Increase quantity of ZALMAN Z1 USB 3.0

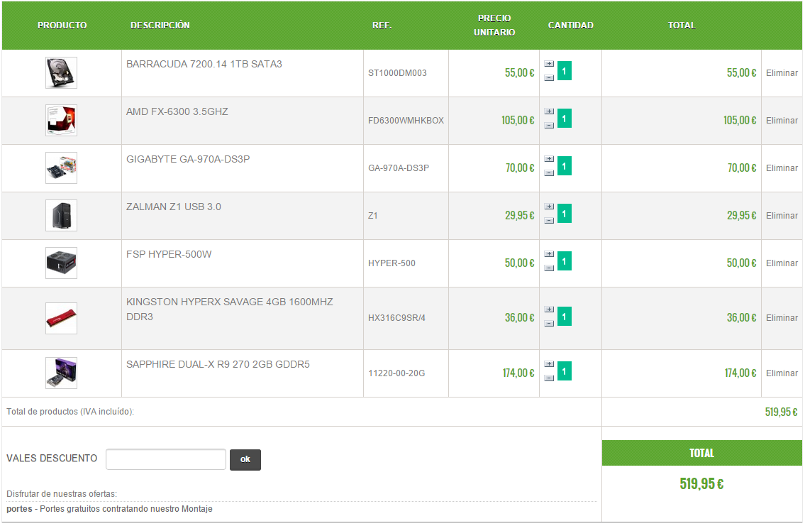click(x=549, y=207)
